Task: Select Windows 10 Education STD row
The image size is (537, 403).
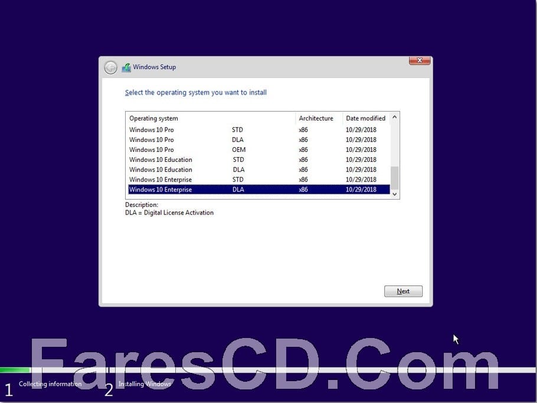Action: point(259,160)
